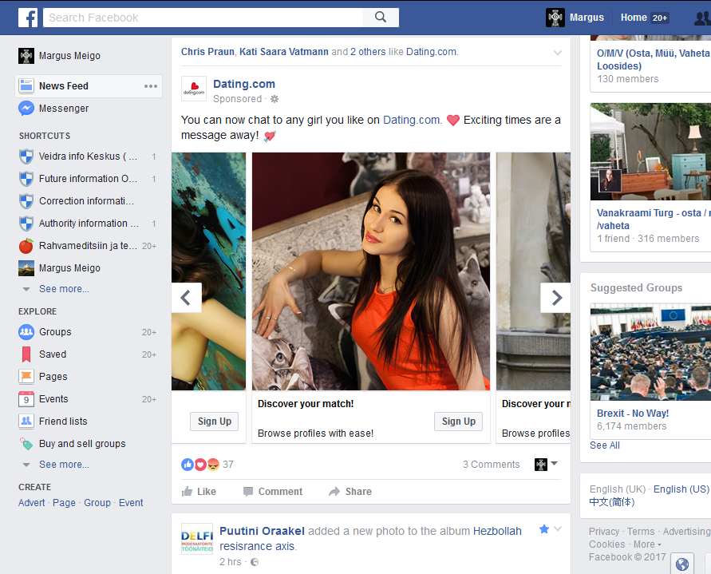711x574 pixels.
Task: Open sponsored post options chevron
Action: [558, 53]
